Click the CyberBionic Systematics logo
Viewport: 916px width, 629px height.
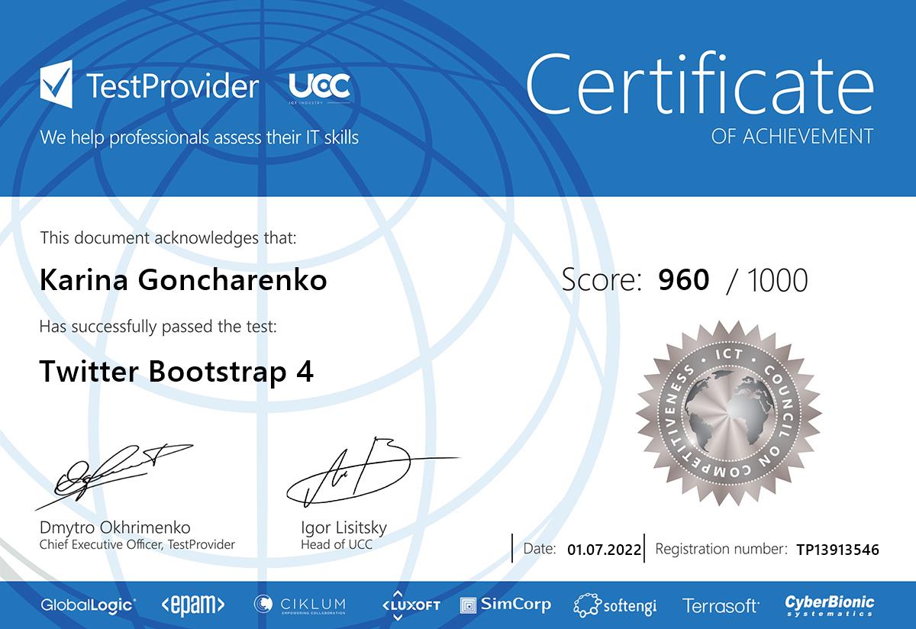point(830,605)
